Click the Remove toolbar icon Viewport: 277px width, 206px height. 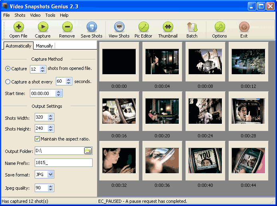tap(67, 27)
